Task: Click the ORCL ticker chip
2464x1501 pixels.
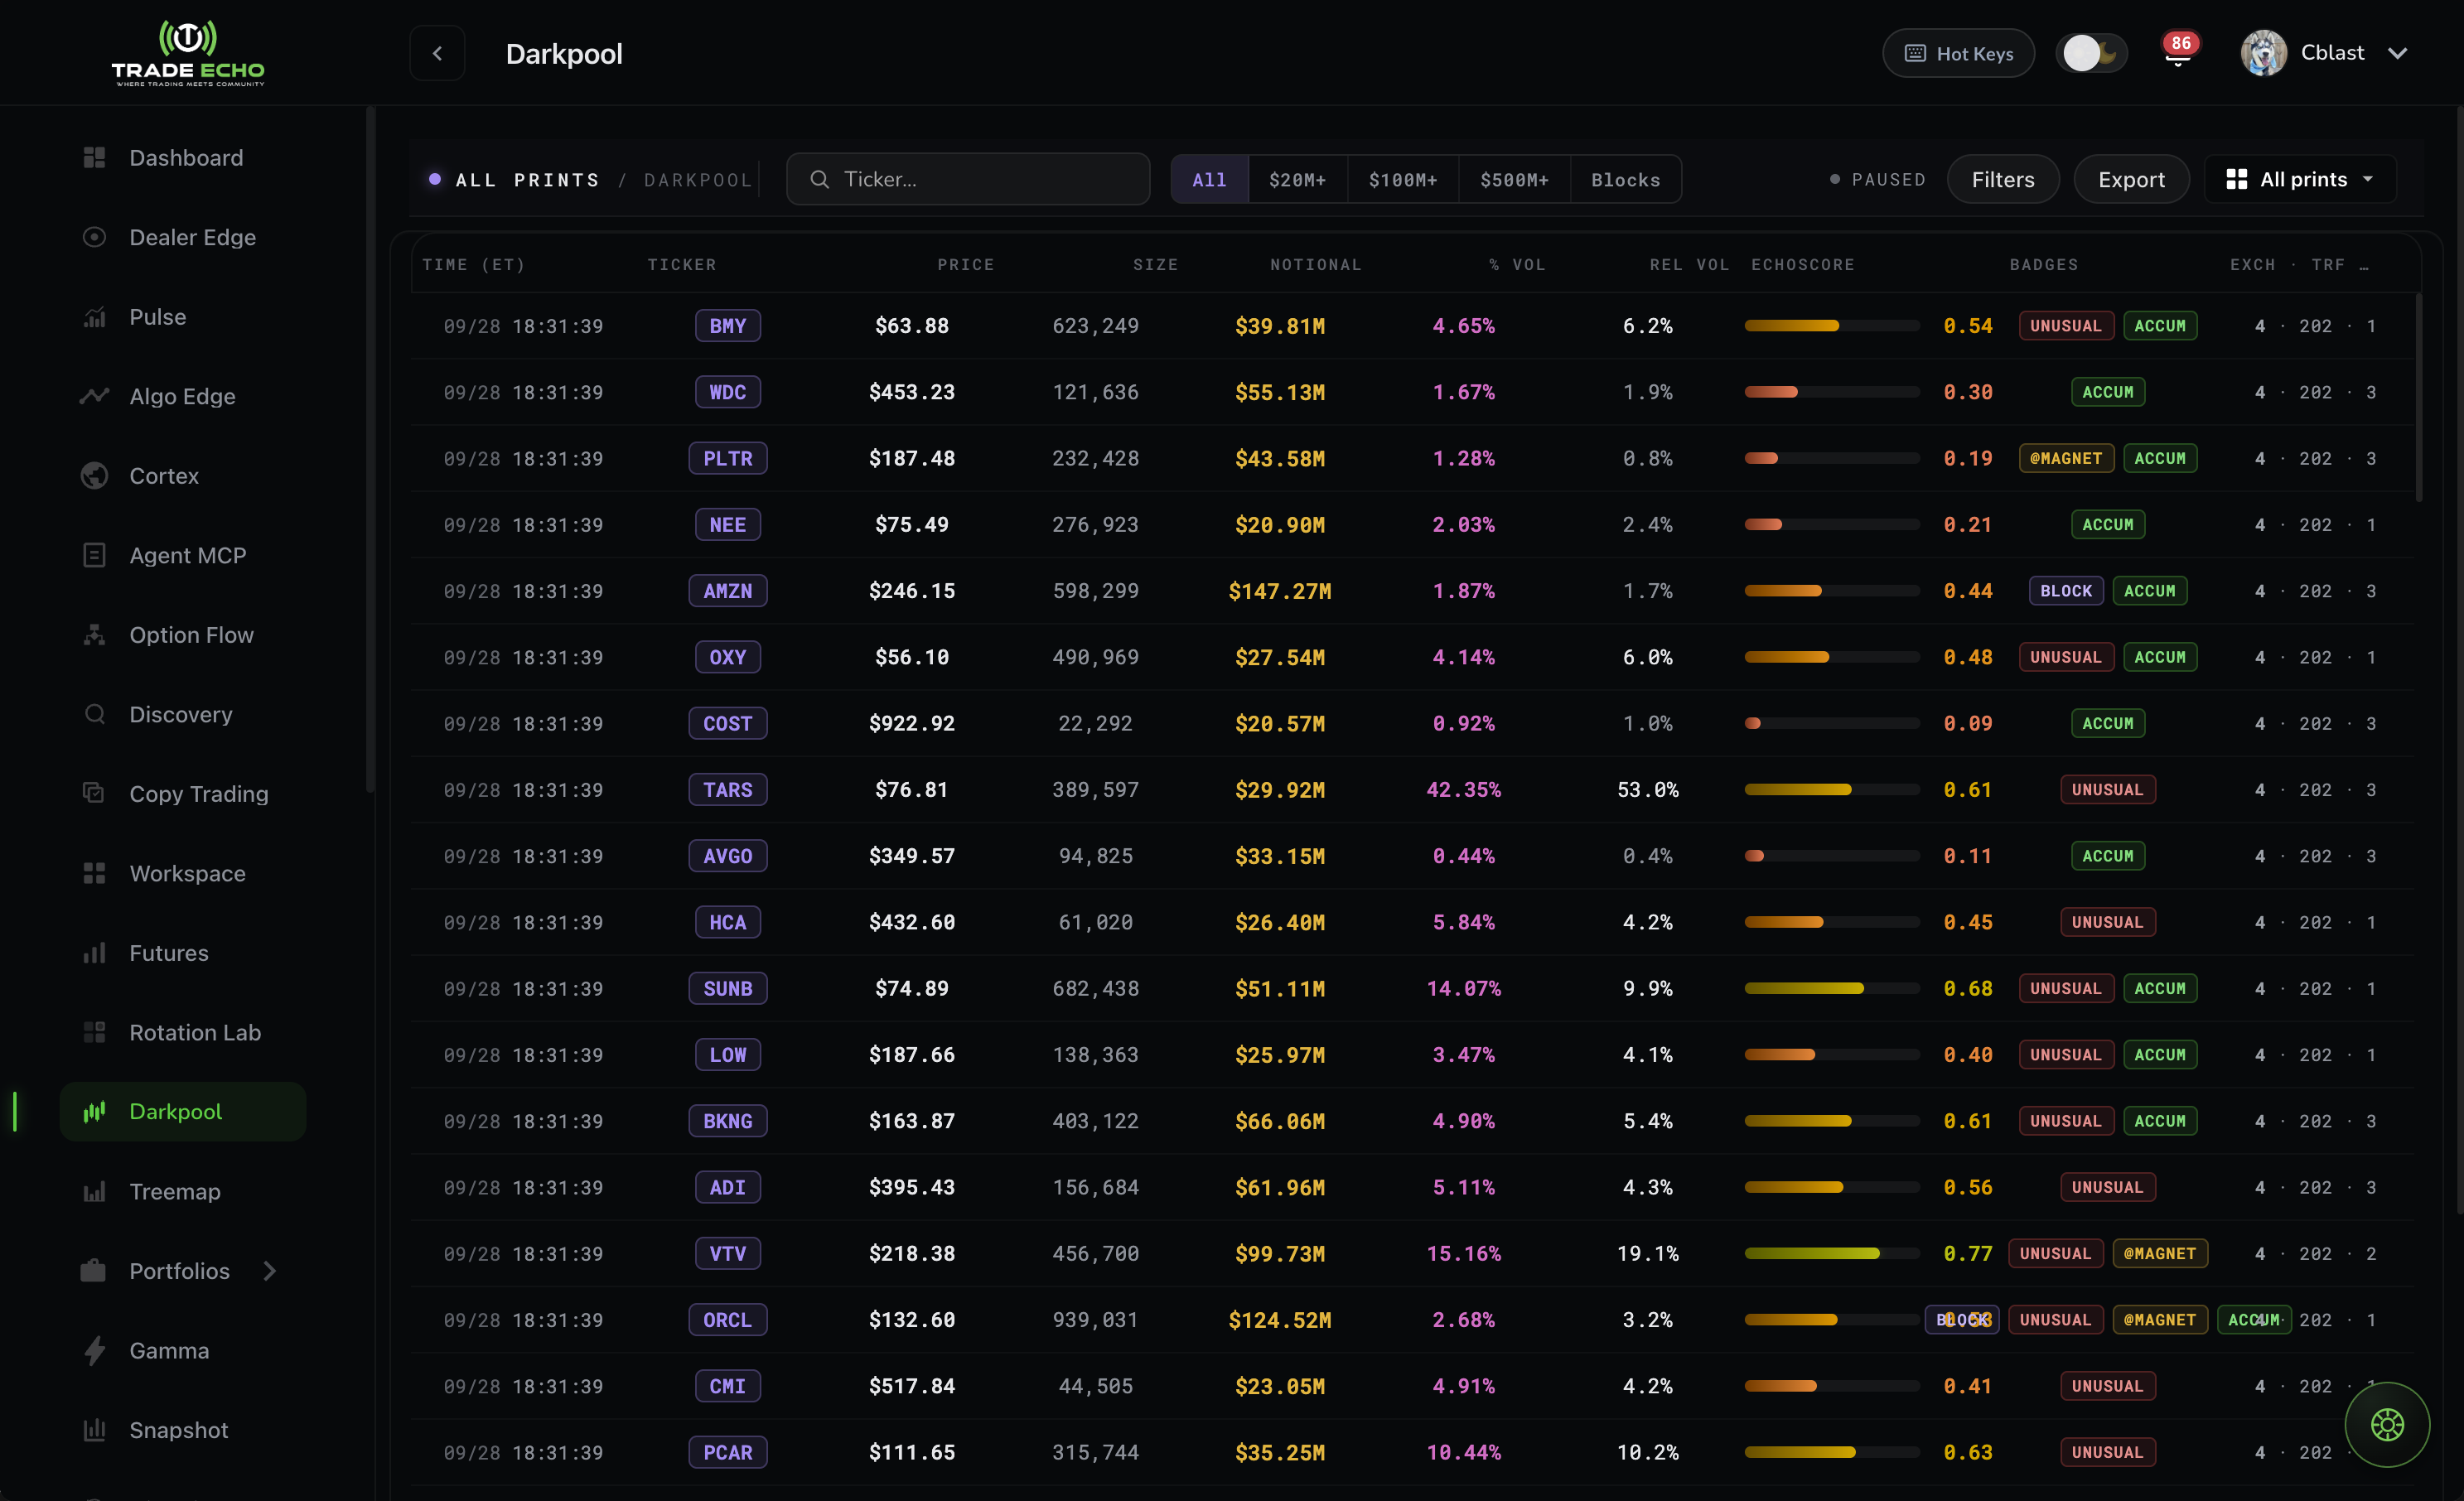Action: (727, 1320)
